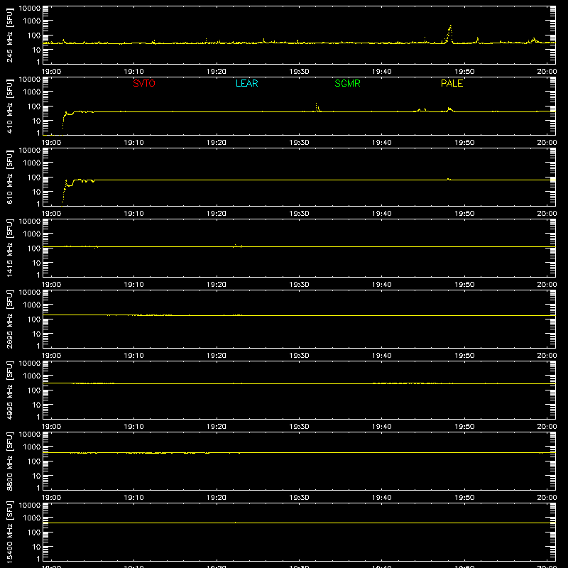Click the red SVTO station label
Screen dimensions: 568x568
point(144,83)
